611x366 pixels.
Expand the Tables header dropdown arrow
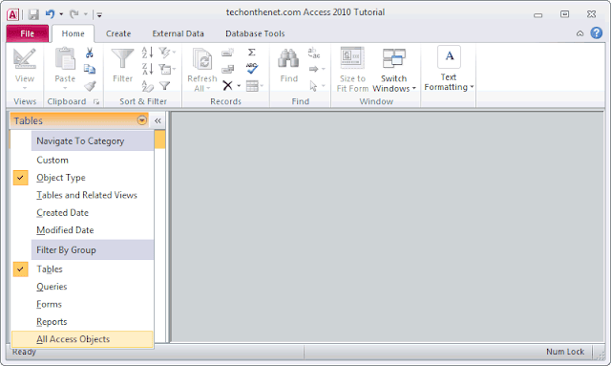[x=142, y=120]
